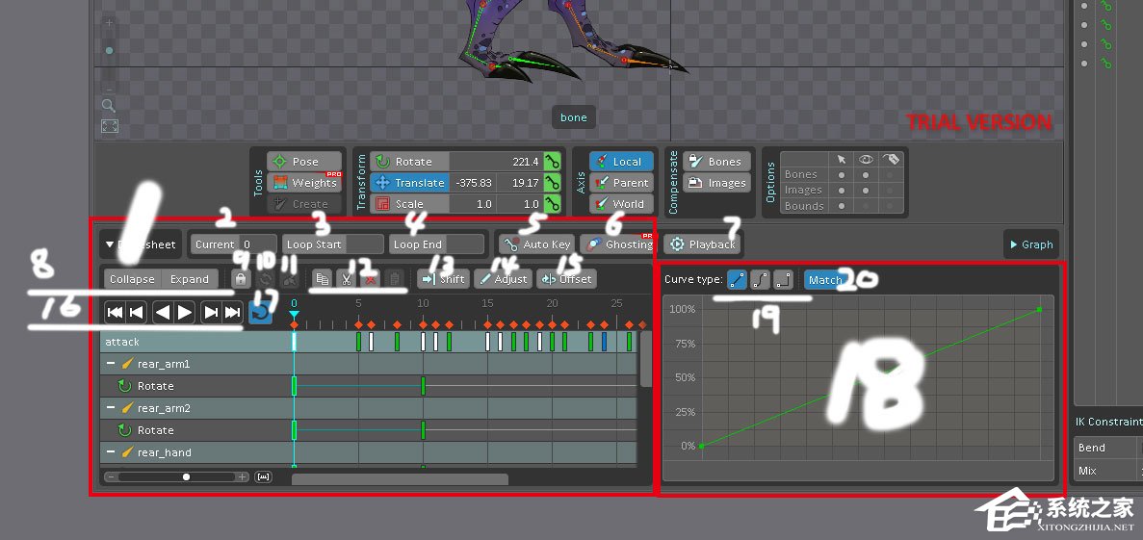Screen dimensions: 1143x540
Task: Set axis mode to Parent
Action: (621, 182)
